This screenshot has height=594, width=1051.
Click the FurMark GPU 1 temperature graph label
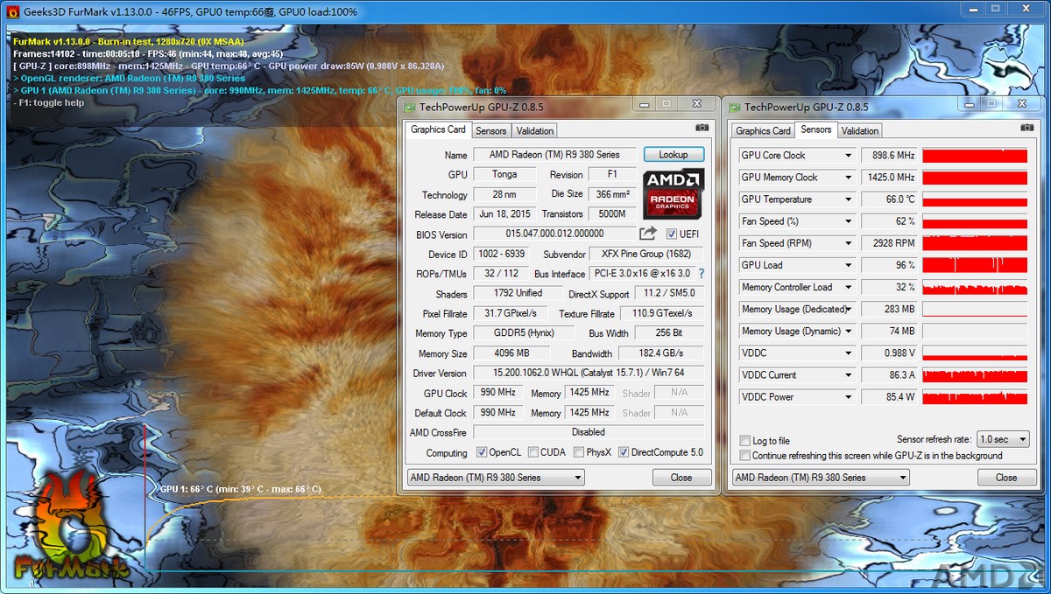coord(240,489)
